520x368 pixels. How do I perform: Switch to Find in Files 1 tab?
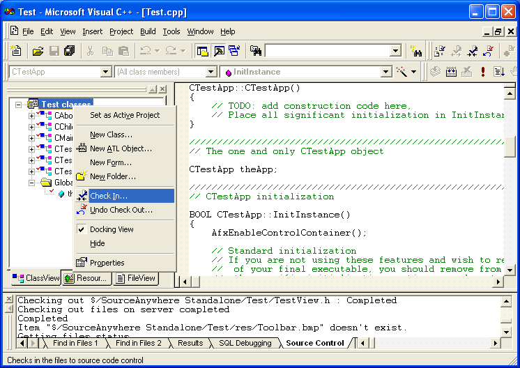[75, 343]
